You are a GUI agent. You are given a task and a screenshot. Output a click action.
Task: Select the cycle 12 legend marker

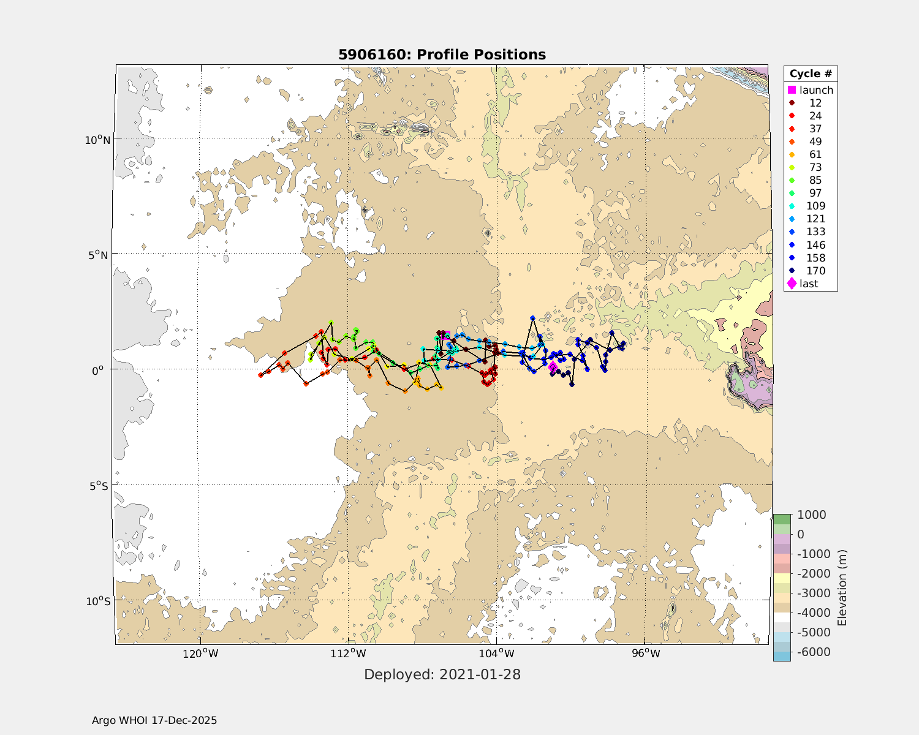792,103
